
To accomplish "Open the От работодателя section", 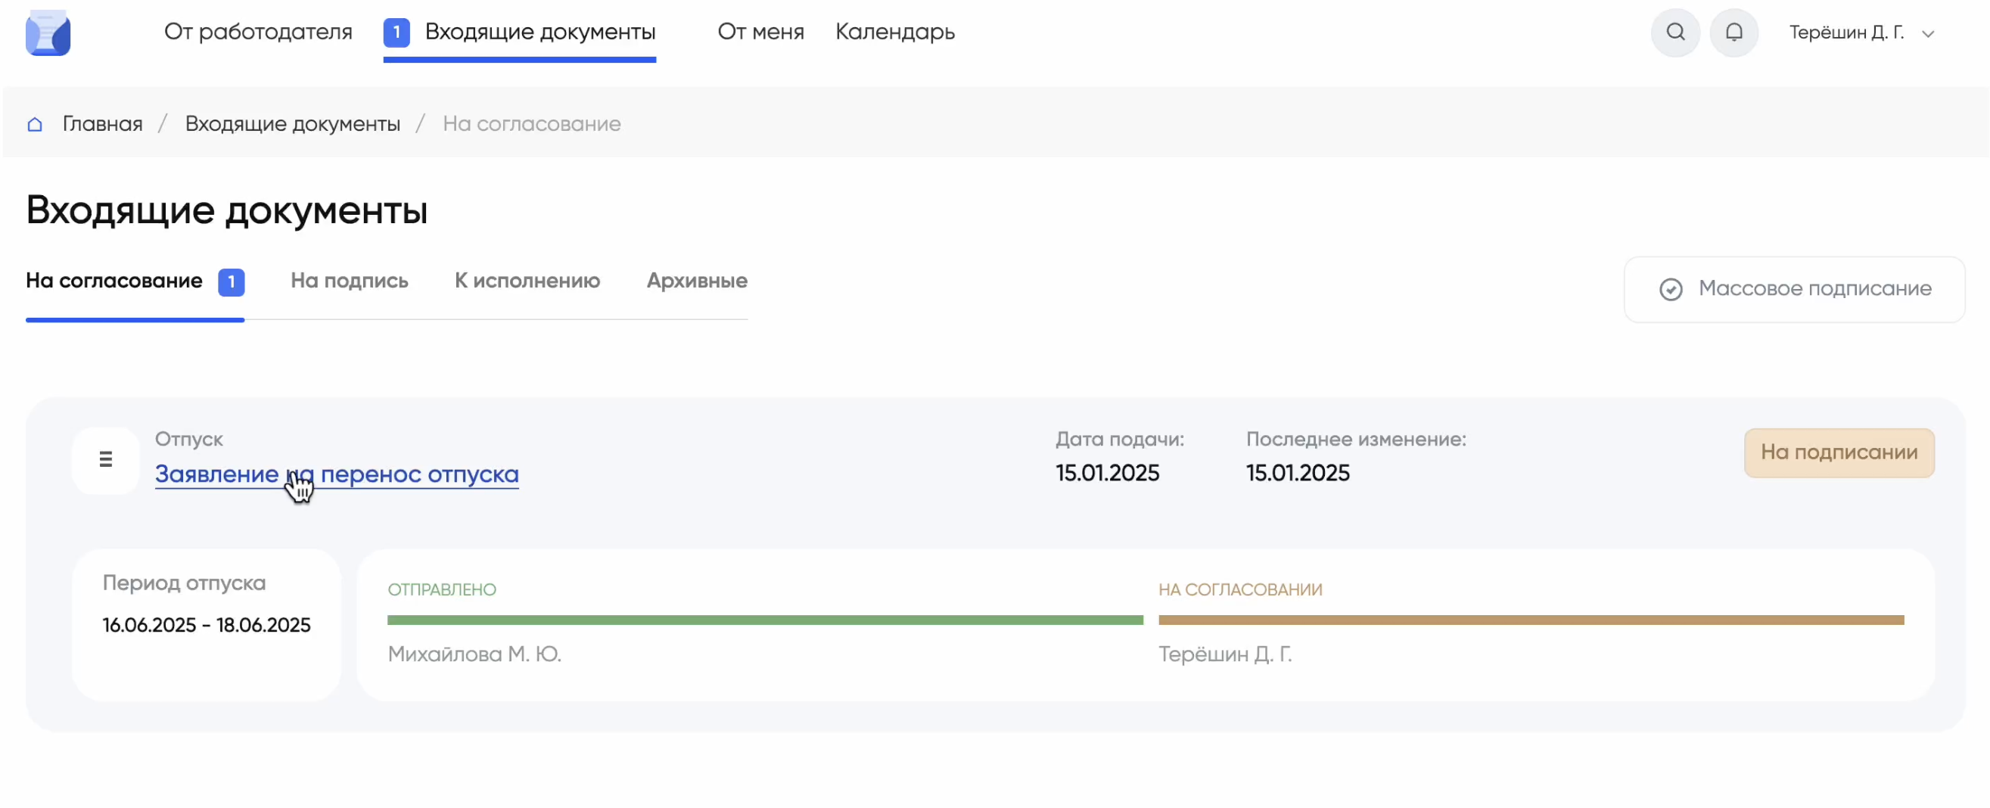I will [258, 33].
